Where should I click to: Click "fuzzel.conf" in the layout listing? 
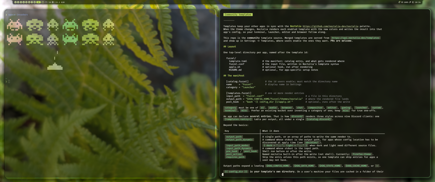[x=237, y=64]
